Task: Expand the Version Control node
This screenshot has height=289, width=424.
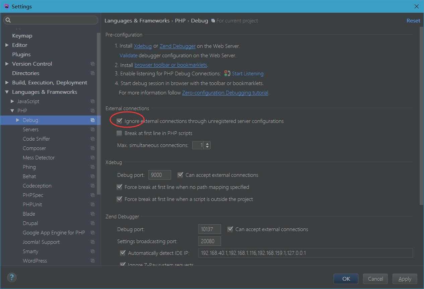Action: coord(7,64)
